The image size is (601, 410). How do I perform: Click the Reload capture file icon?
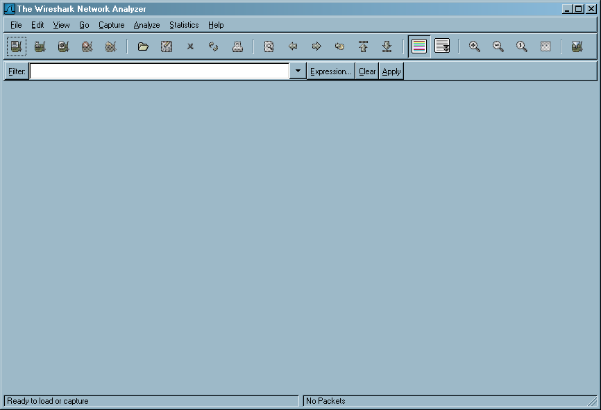click(x=214, y=46)
